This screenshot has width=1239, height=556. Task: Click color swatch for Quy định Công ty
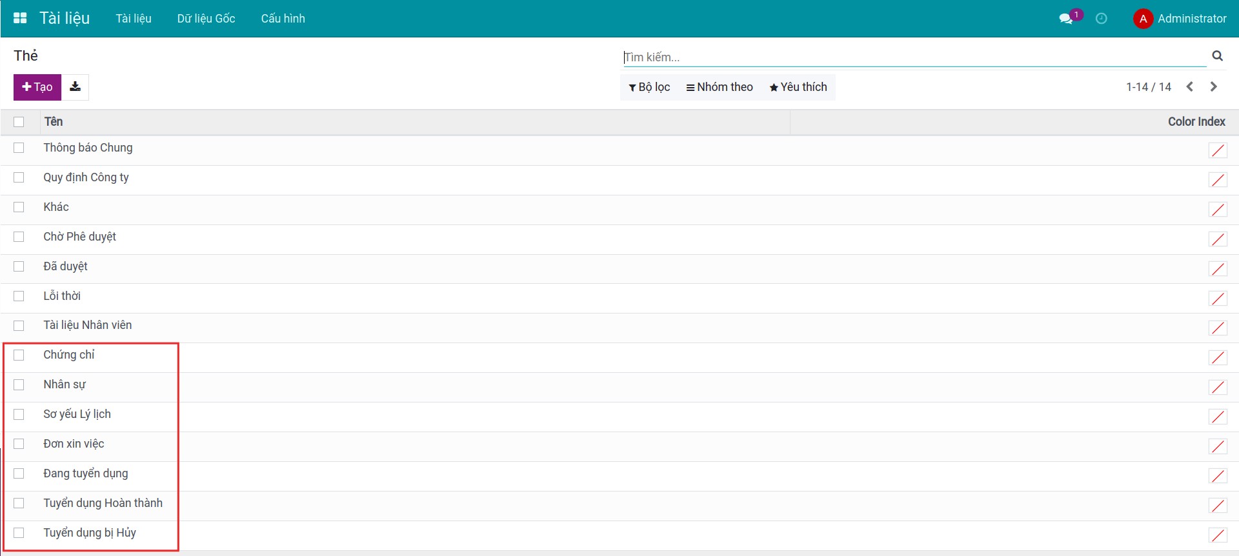[1218, 180]
